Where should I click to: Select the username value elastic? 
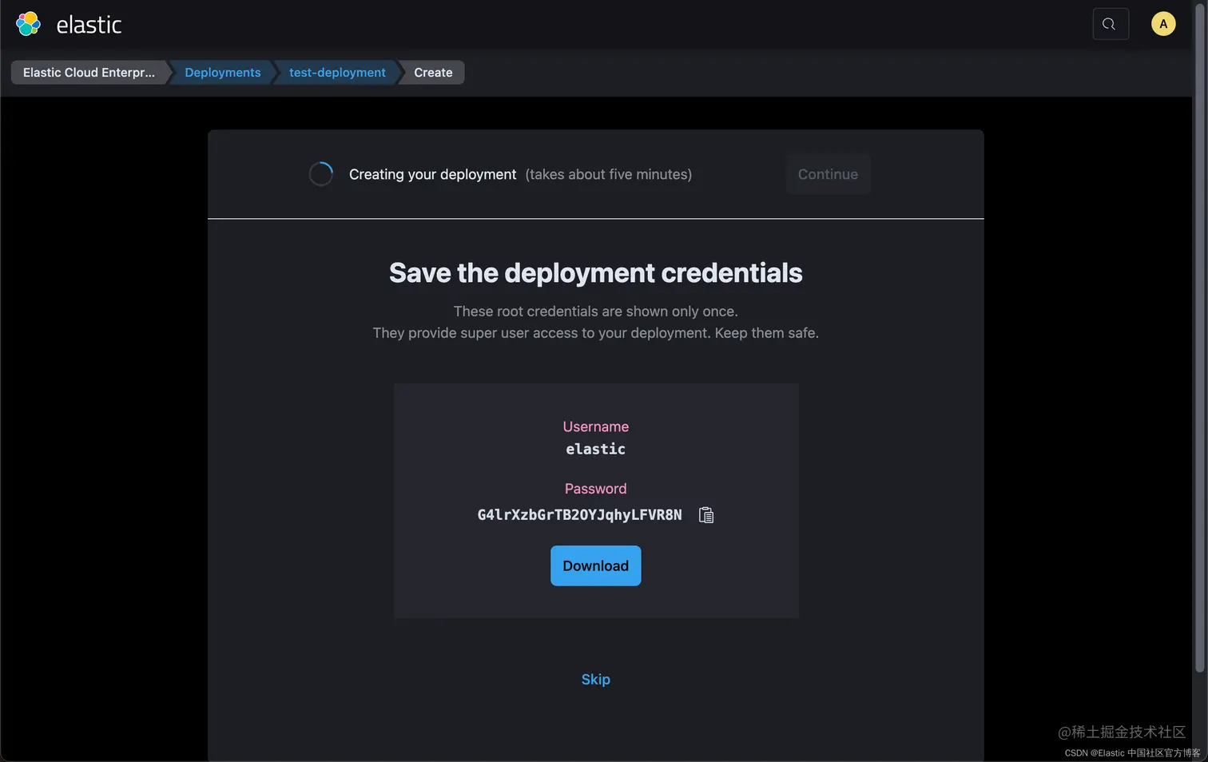point(595,449)
